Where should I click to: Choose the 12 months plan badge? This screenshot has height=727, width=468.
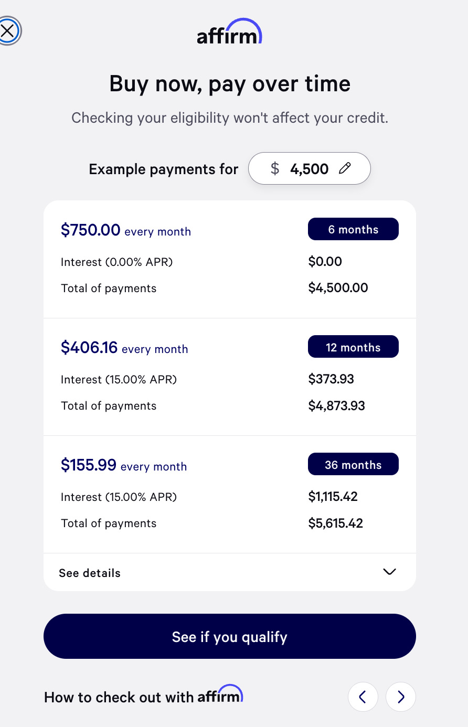353,347
